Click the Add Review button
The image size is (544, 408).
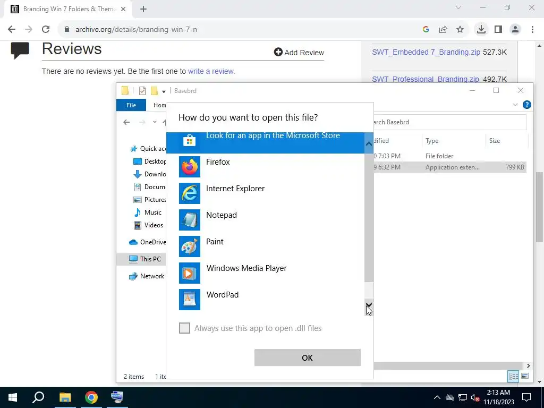pyautogui.click(x=299, y=53)
